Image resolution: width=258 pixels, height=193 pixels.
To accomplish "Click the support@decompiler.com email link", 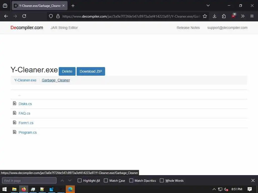I will coord(227,28).
